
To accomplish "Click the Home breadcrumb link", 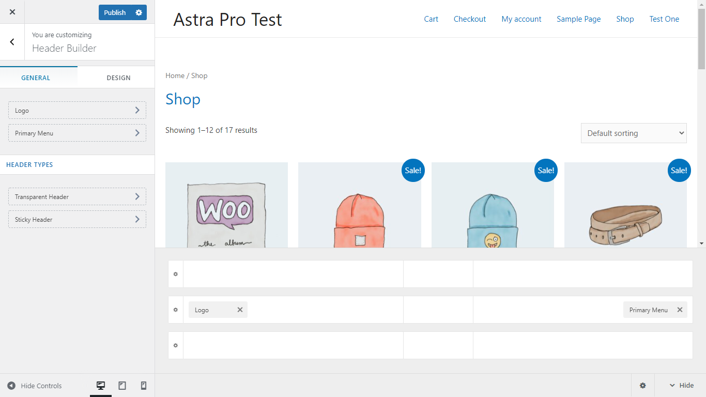I will point(175,75).
